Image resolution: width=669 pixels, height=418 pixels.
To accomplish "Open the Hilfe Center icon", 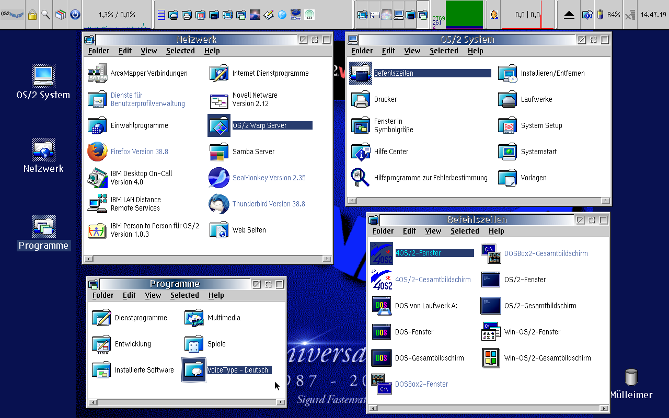I will 361,152.
